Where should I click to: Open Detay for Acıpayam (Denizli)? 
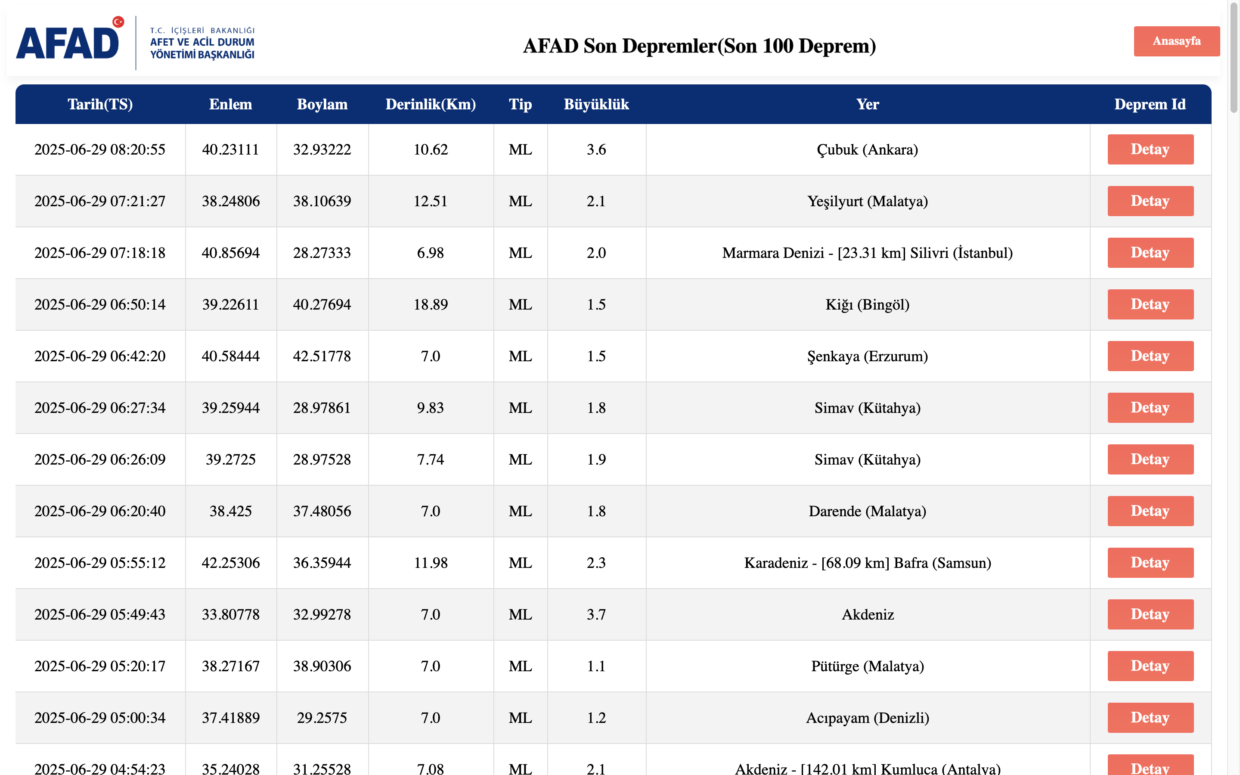pos(1150,718)
